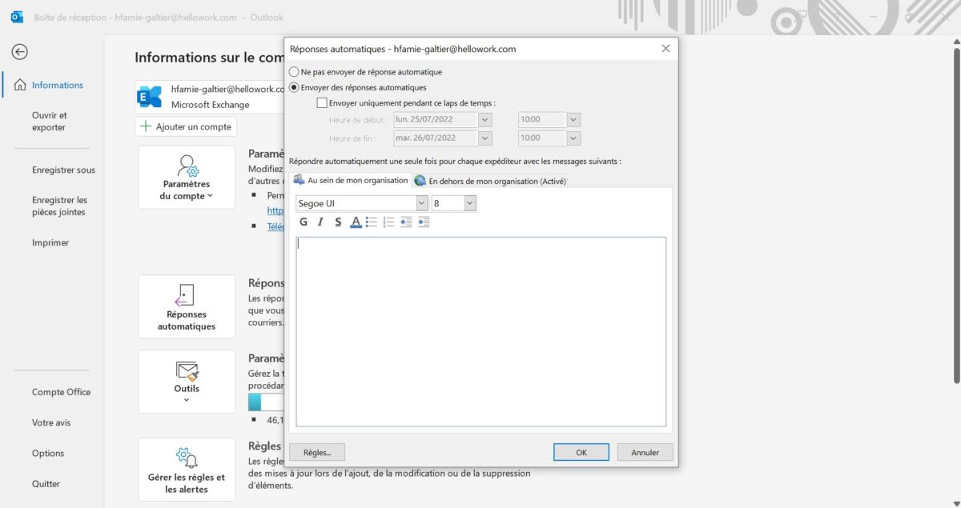Enable 'Envoyer uniquement pendant ce laps de temps'
The width and height of the screenshot is (961, 508).
[321, 102]
